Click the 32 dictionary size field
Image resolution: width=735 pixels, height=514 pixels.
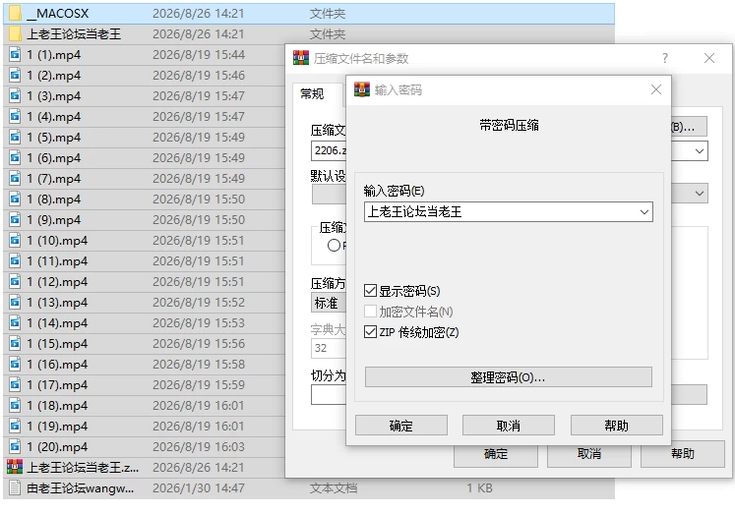(x=328, y=348)
